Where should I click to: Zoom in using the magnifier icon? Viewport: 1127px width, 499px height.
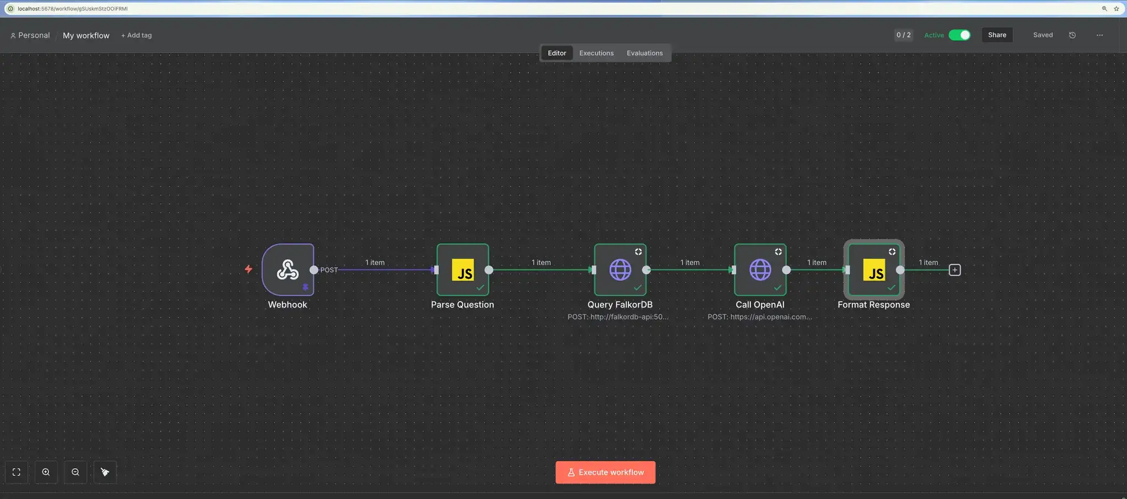(x=46, y=471)
